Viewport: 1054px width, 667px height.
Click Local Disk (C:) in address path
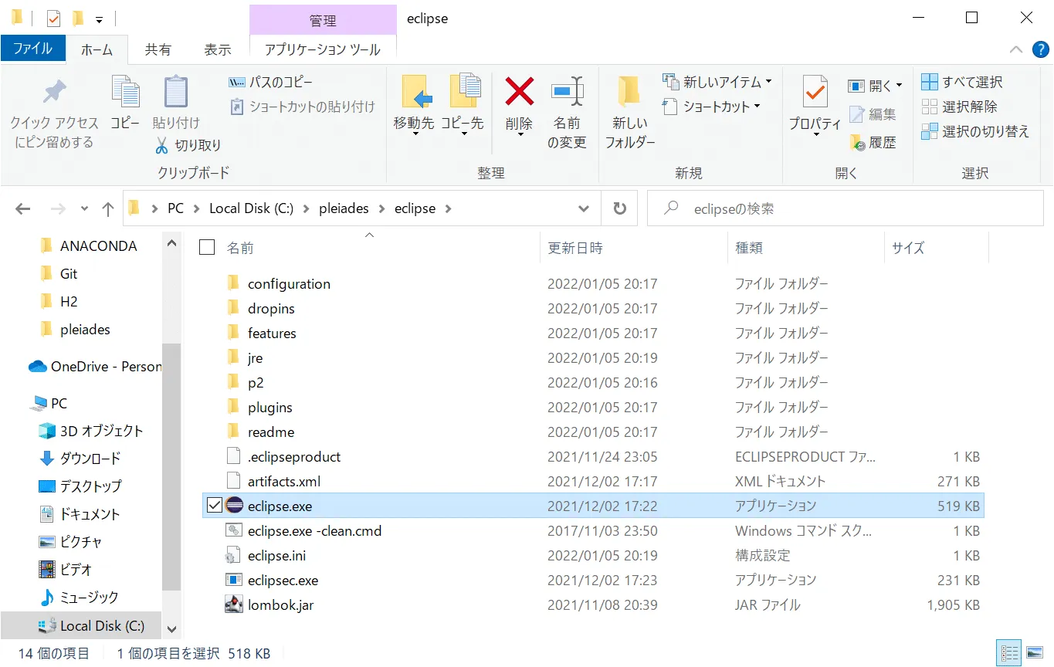[252, 208]
